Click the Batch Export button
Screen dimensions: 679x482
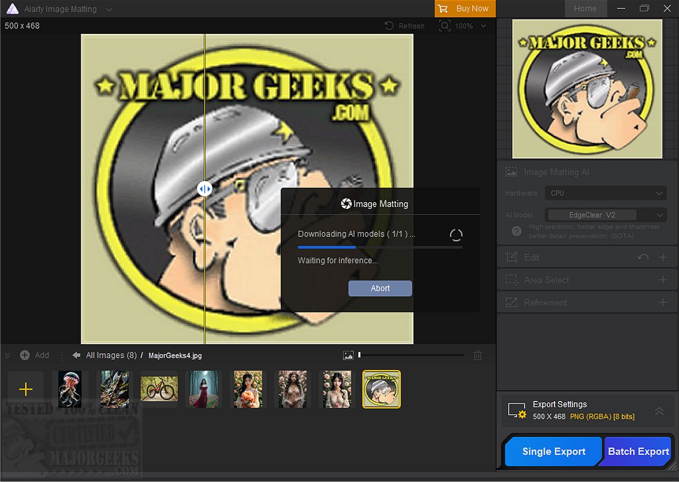(x=638, y=452)
